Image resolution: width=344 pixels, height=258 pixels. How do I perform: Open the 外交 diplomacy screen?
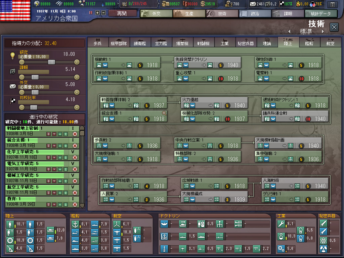coord(156,14)
